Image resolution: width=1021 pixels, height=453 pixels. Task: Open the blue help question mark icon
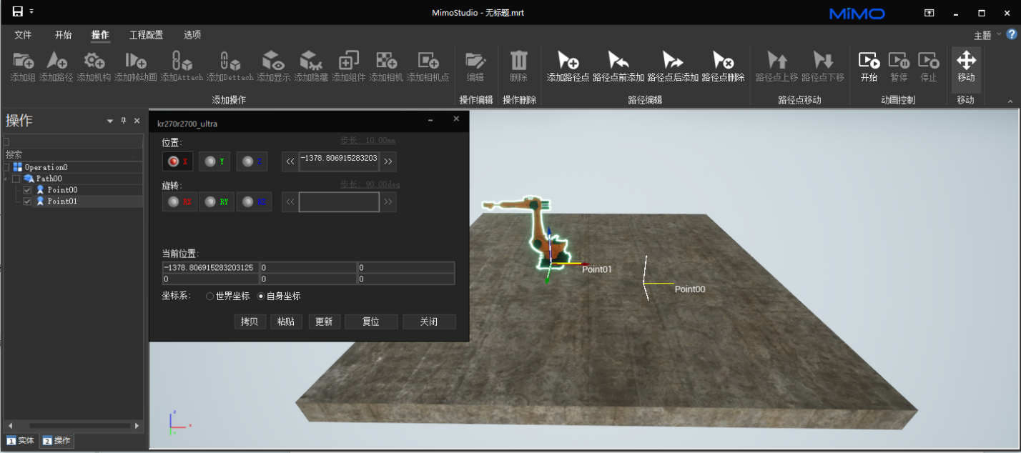tap(1012, 34)
